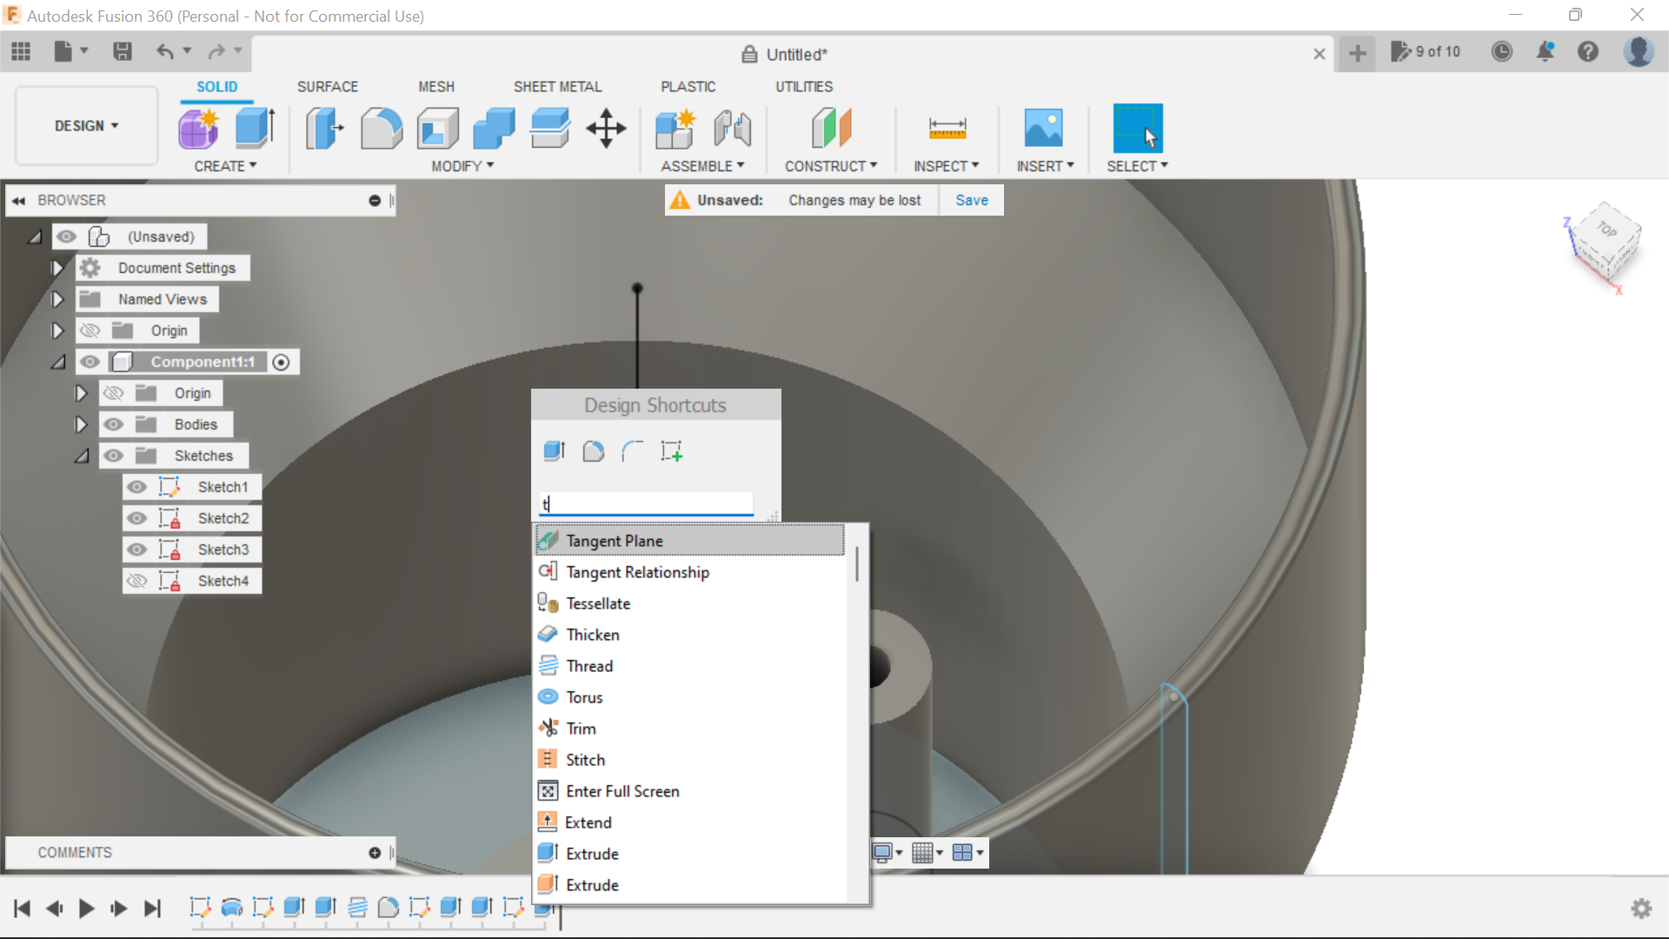The image size is (1669, 939).
Task: Open the Job Status clock icon
Action: (x=1501, y=52)
